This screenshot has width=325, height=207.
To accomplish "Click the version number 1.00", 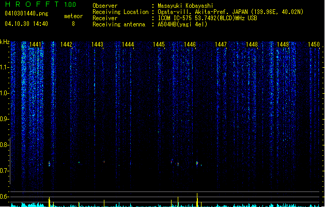I will 70,5.
